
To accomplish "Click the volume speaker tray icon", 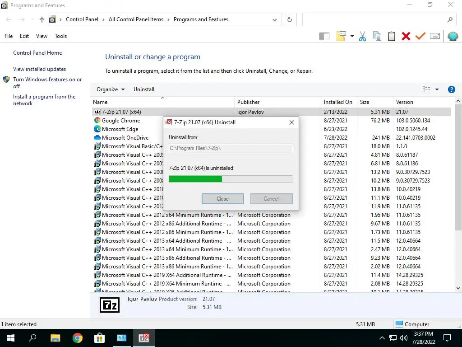I will (404, 338).
